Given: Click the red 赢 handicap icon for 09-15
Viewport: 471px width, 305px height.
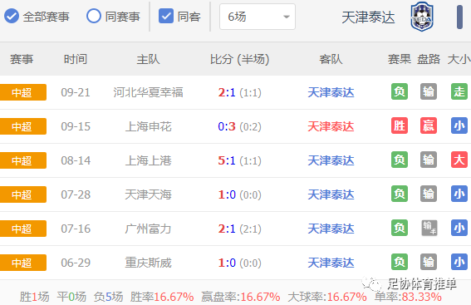Looking at the screenshot, I should pos(429,125).
